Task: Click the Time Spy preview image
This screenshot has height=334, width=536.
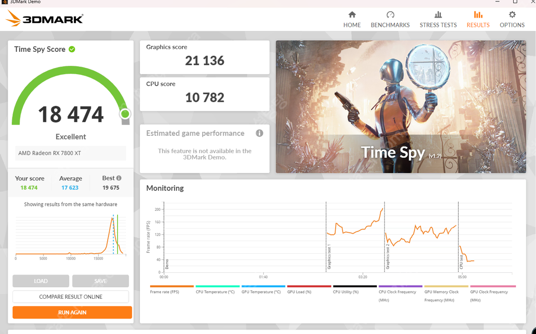Action: [x=401, y=107]
